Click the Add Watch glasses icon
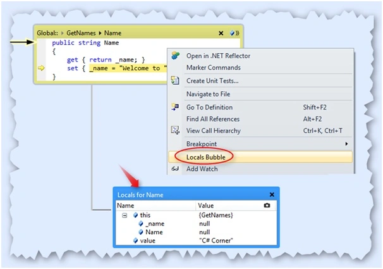 (x=175, y=169)
